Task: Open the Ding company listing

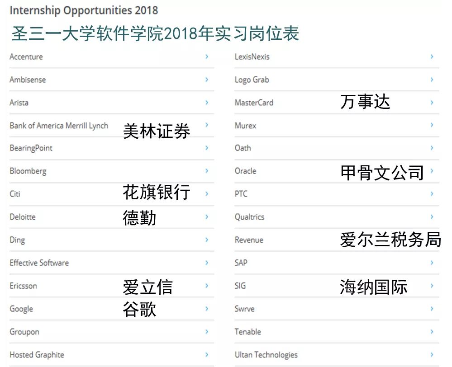Action: (17, 240)
